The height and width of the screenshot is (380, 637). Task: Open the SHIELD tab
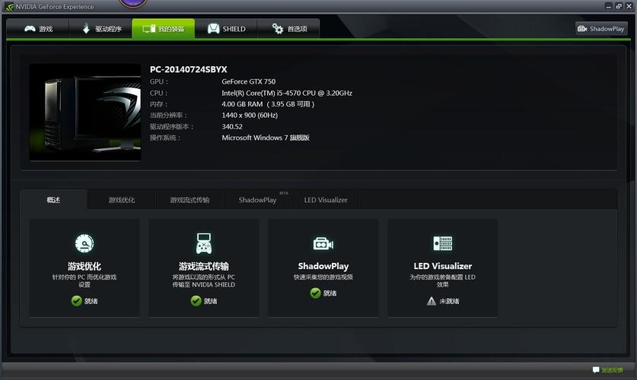click(x=226, y=29)
